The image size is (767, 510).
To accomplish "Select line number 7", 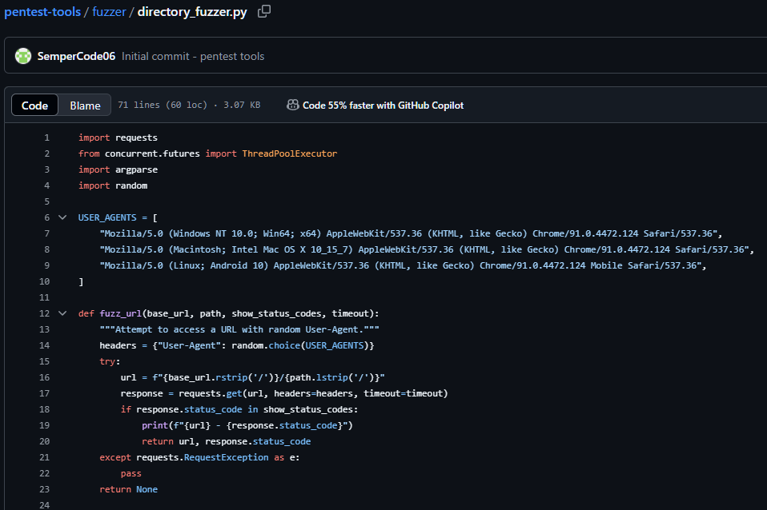I will coord(47,233).
